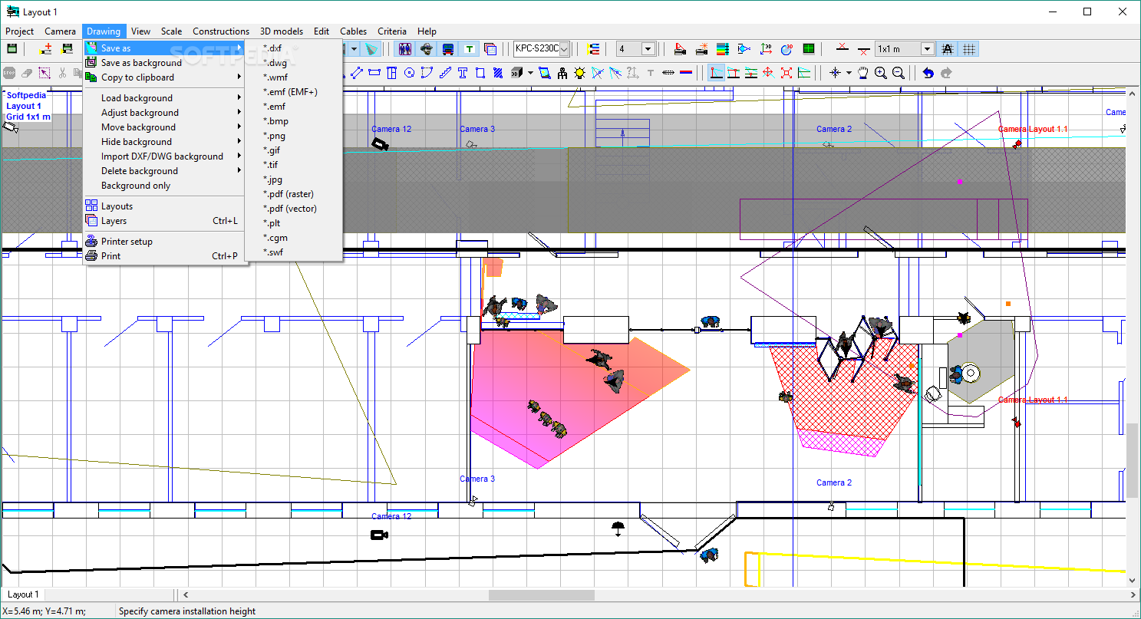Viewport: 1141px width, 619px height.
Task: Click Save as background menu entry
Action: tap(166, 63)
